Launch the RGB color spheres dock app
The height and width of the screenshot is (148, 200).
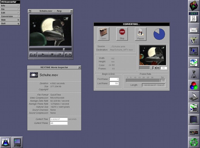click(194, 85)
